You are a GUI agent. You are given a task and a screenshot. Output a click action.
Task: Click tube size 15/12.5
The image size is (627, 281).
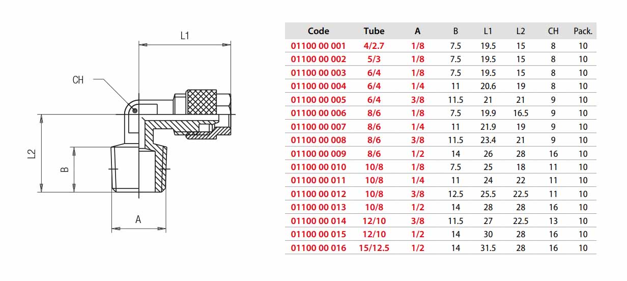[374, 248]
